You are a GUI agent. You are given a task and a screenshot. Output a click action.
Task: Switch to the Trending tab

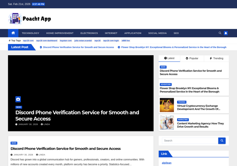click(216, 58)
